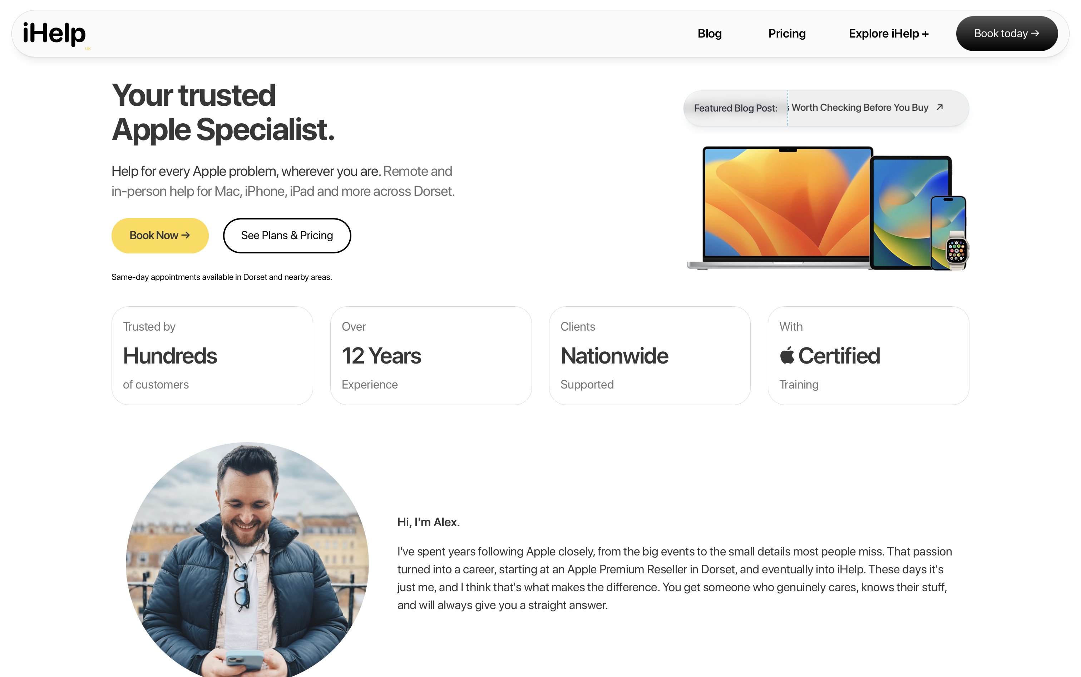This screenshot has height=677, width=1081.
Task: Select the Clients Nationwide Supported card
Action: pyautogui.click(x=649, y=356)
